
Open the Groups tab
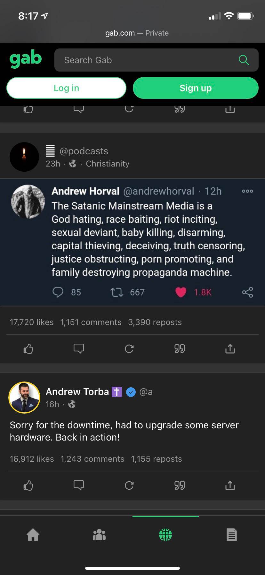[x=99, y=535]
